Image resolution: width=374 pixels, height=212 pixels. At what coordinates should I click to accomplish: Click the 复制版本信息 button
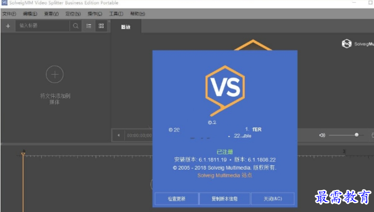coord(225,199)
